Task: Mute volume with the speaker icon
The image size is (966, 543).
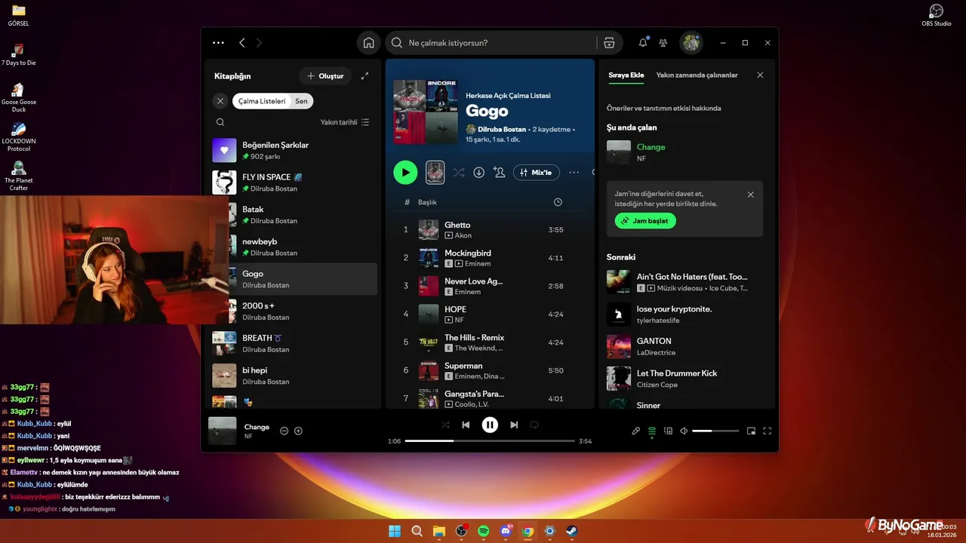Action: pyautogui.click(x=684, y=431)
